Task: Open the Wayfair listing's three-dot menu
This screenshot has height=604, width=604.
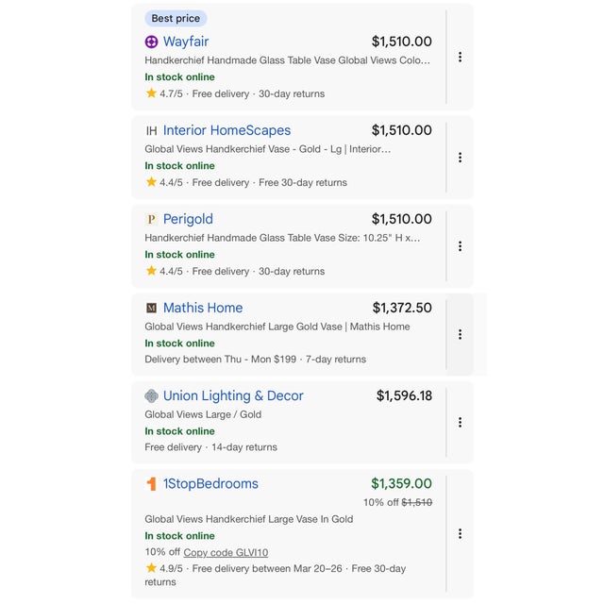Action: [460, 58]
